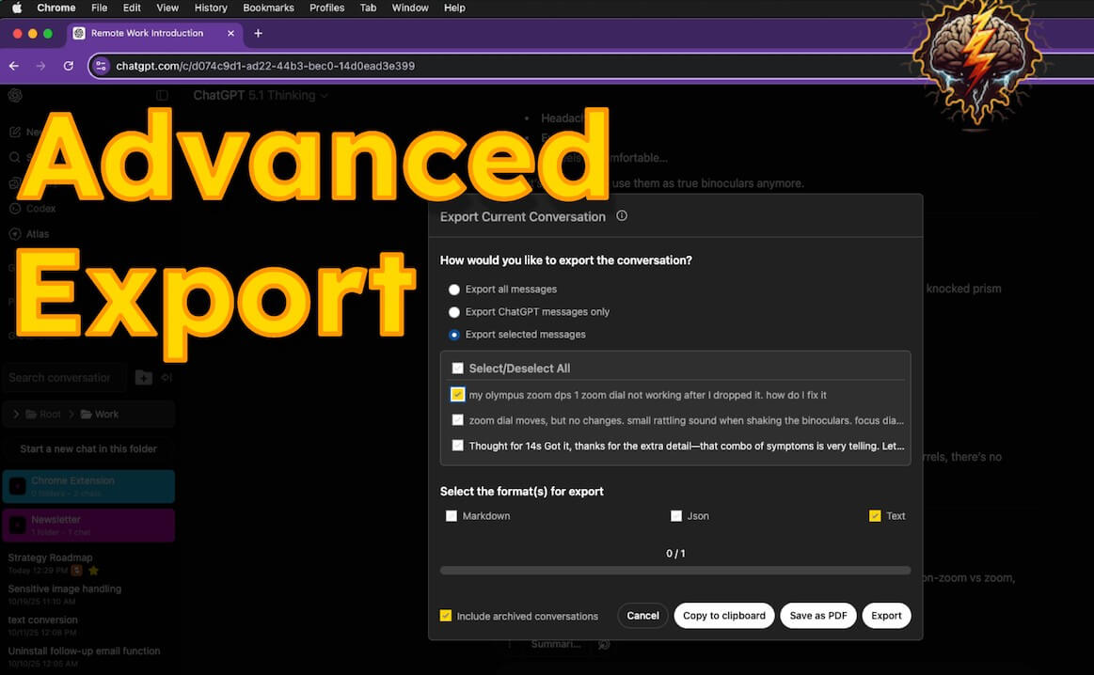Image resolution: width=1094 pixels, height=675 pixels.
Task: Select Export selected messages
Action: point(454,335)
